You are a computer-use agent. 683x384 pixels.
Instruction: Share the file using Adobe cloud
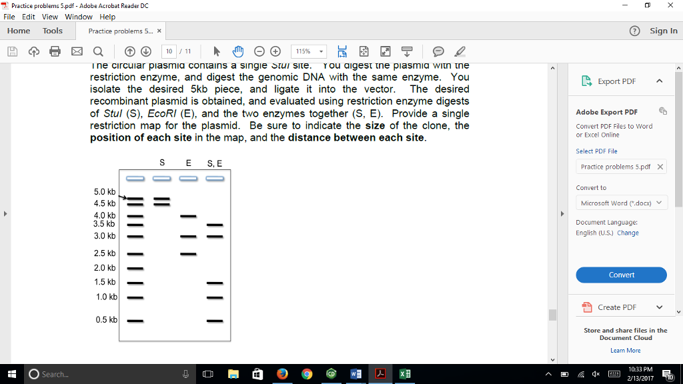[x=34, y=51]
